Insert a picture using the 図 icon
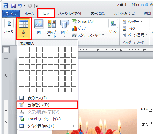 [39, 27]
